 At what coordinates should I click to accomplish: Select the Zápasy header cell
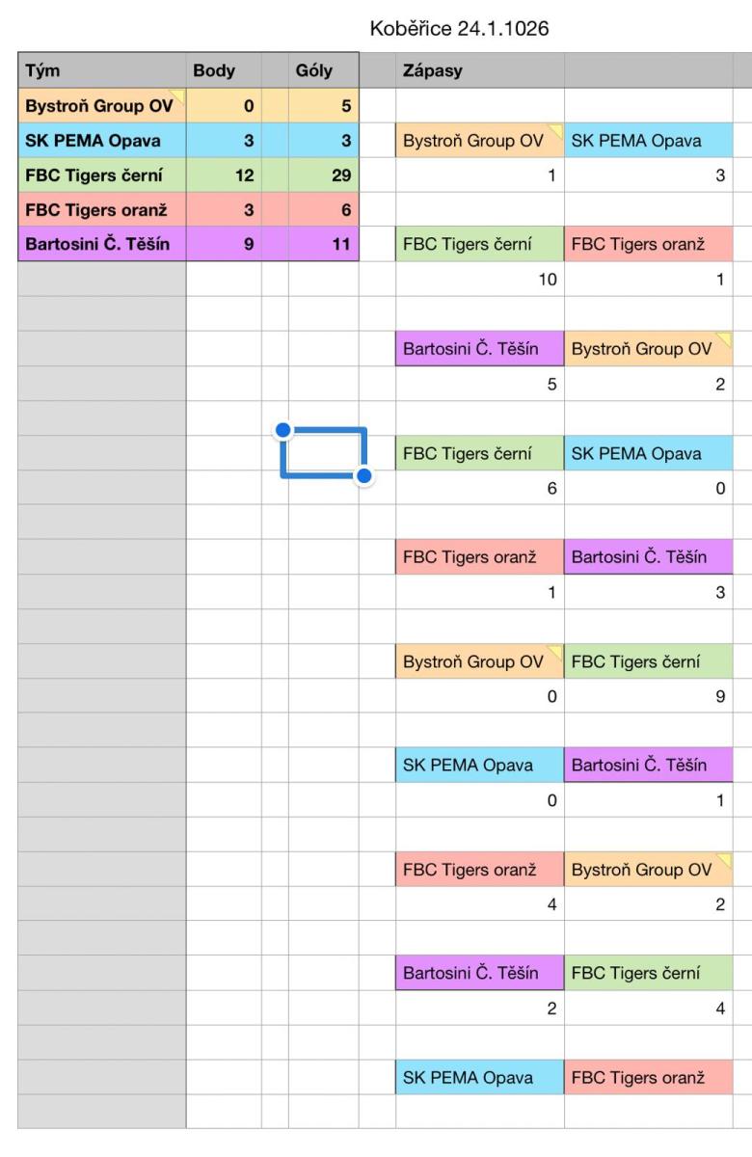coord(479,70)
